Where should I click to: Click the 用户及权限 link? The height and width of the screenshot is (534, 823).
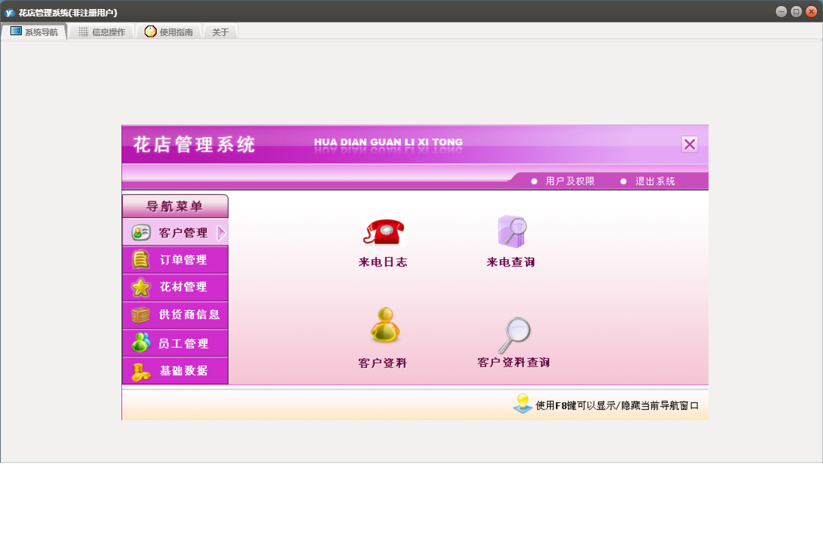570,181
